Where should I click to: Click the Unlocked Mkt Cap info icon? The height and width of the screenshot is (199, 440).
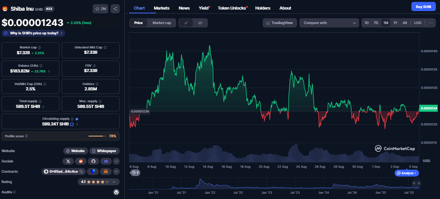coord(105,47)
